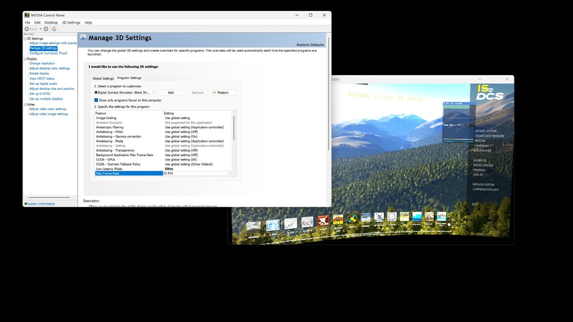Select Set up multiple displays
Screen dimensions: 573x322
click(46, 99)
